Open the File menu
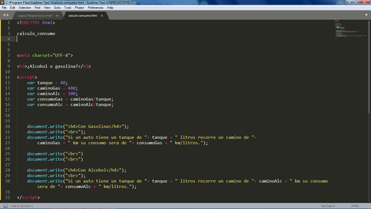Viewport: 371px width, 209px height. point(4,8)
